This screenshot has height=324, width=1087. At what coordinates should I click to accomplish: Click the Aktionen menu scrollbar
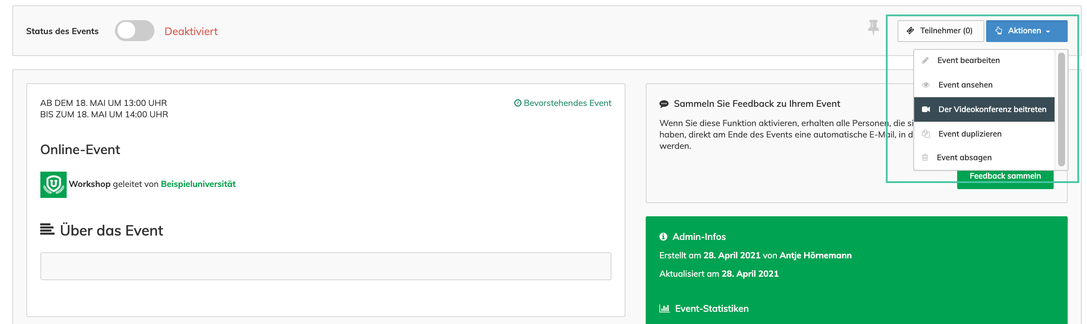click(1061, 109)
